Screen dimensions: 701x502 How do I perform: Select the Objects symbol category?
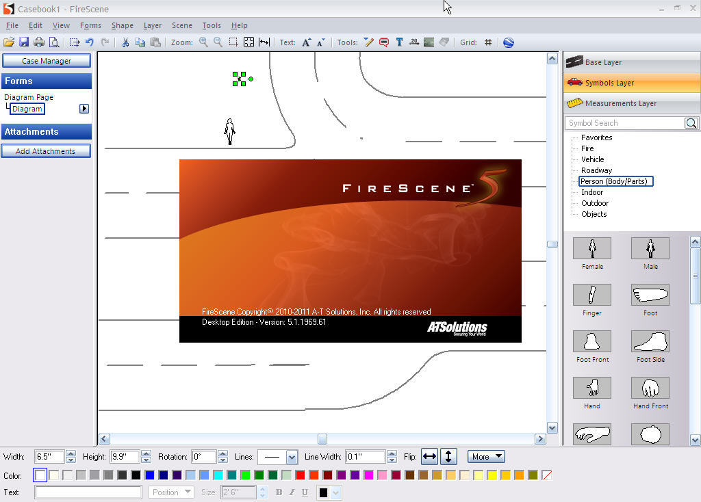(x=594, y=214)
